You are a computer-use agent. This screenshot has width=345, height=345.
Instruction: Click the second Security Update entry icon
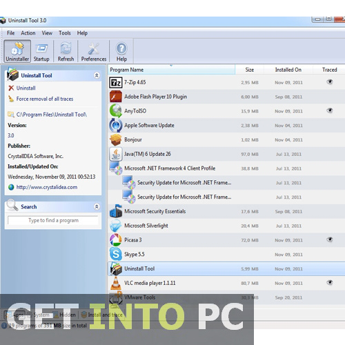click(129, 197)
